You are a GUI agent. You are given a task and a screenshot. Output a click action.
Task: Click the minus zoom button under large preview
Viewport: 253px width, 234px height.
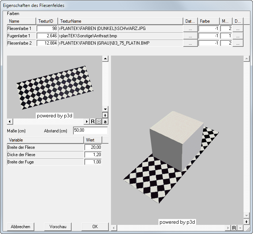[x=240, y=228]
